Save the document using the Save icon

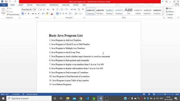point(6,1)
